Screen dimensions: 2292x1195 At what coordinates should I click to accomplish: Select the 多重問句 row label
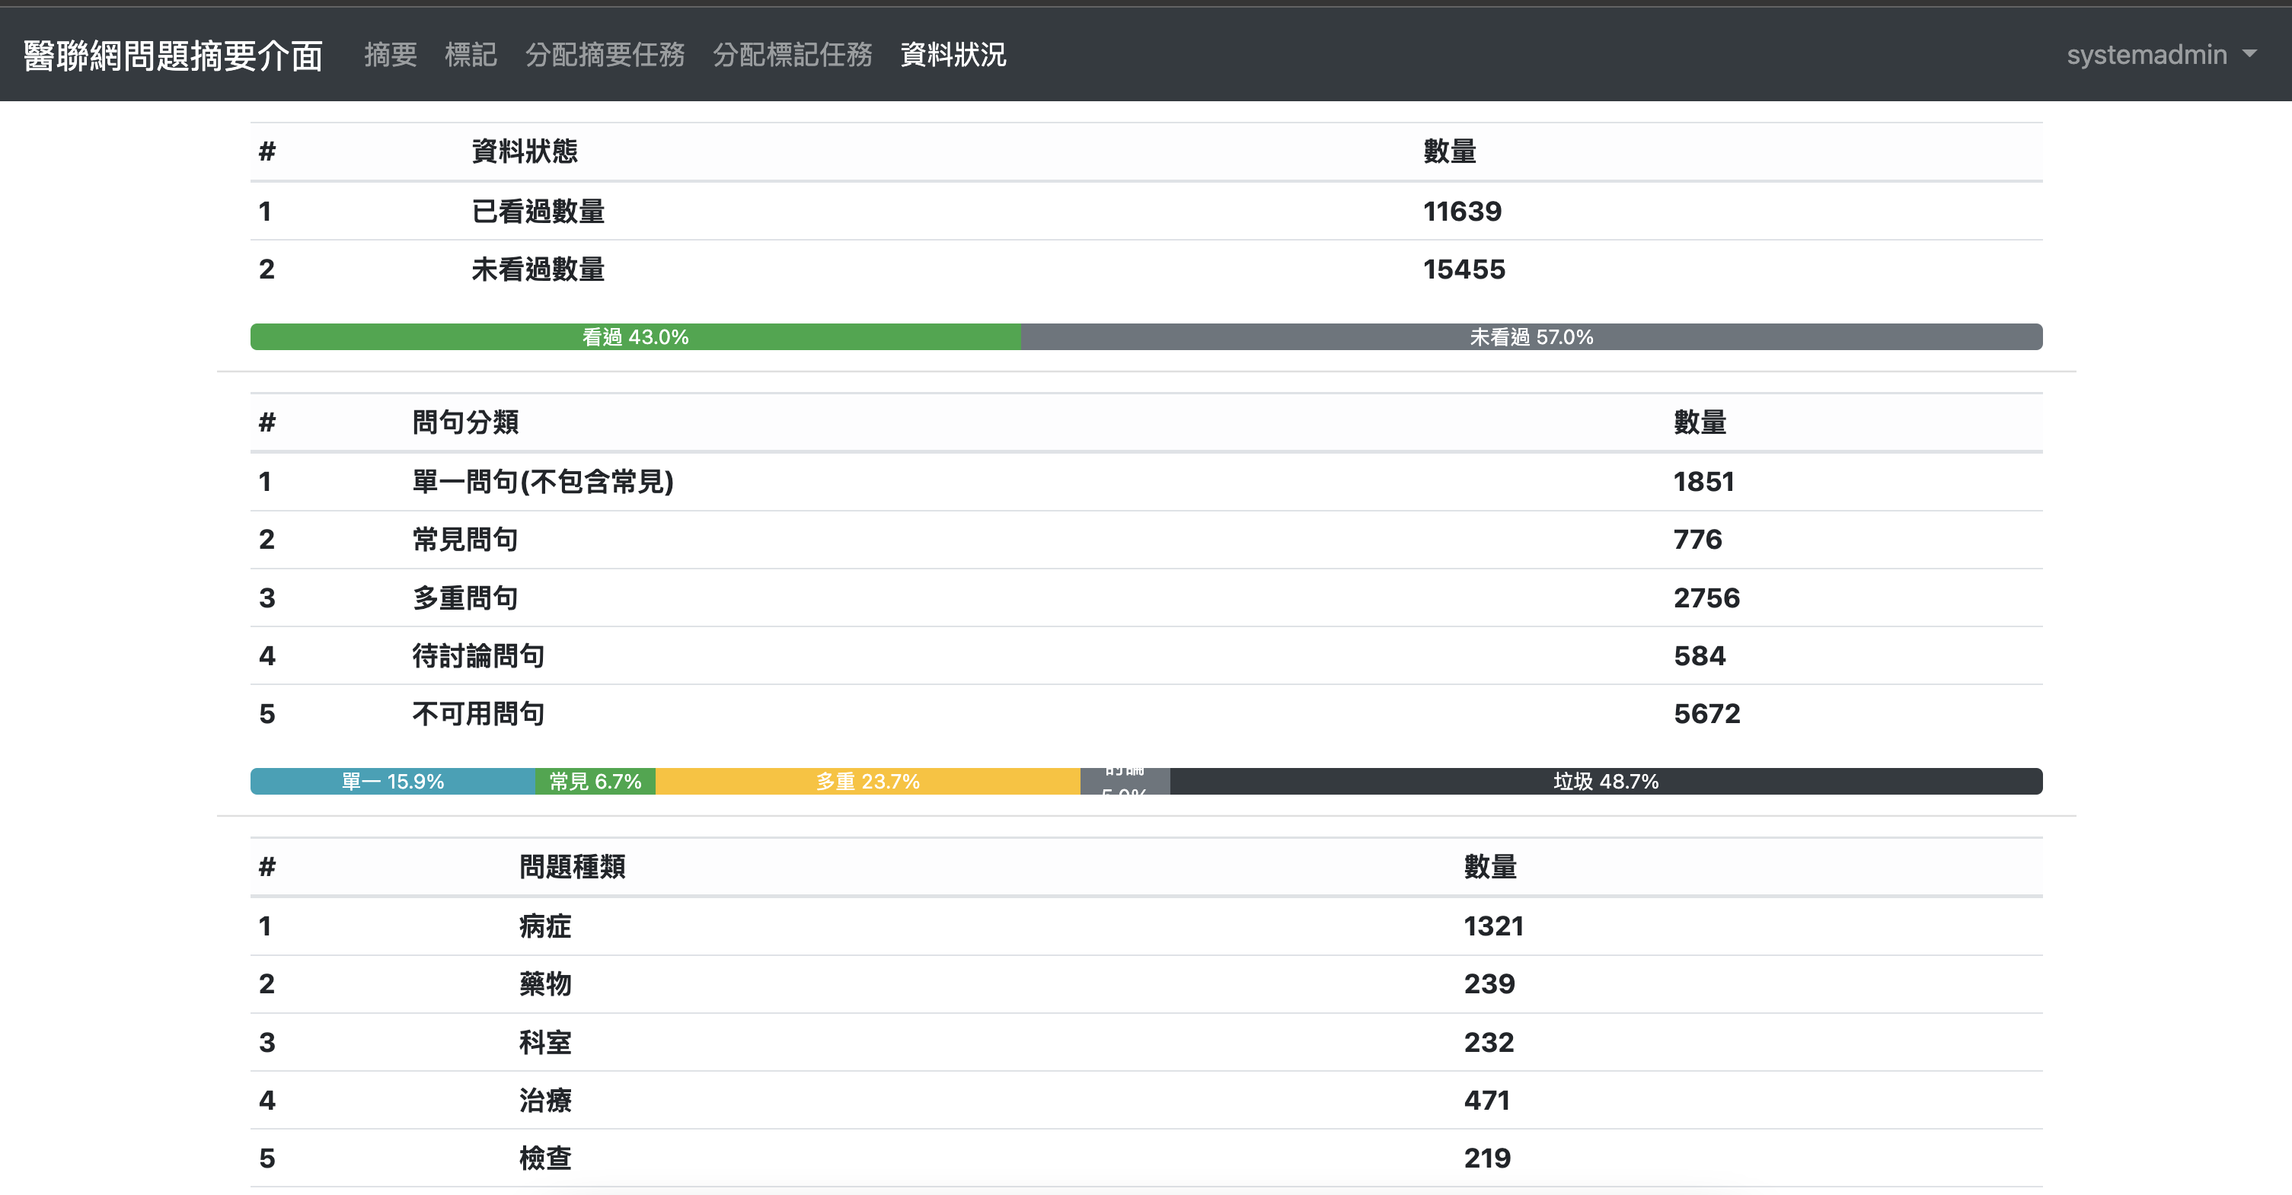pos(465,598)
